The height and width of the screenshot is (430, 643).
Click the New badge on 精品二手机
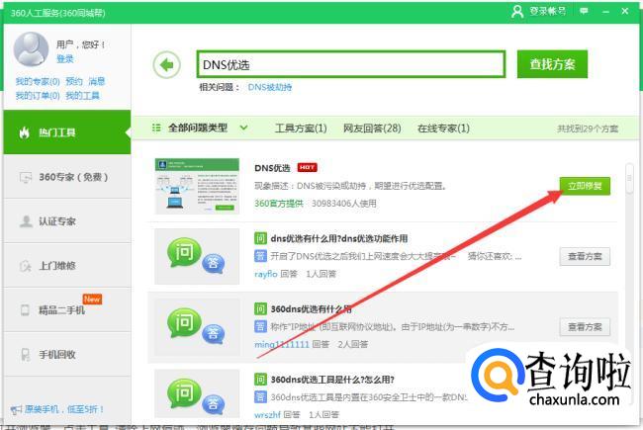92,299
